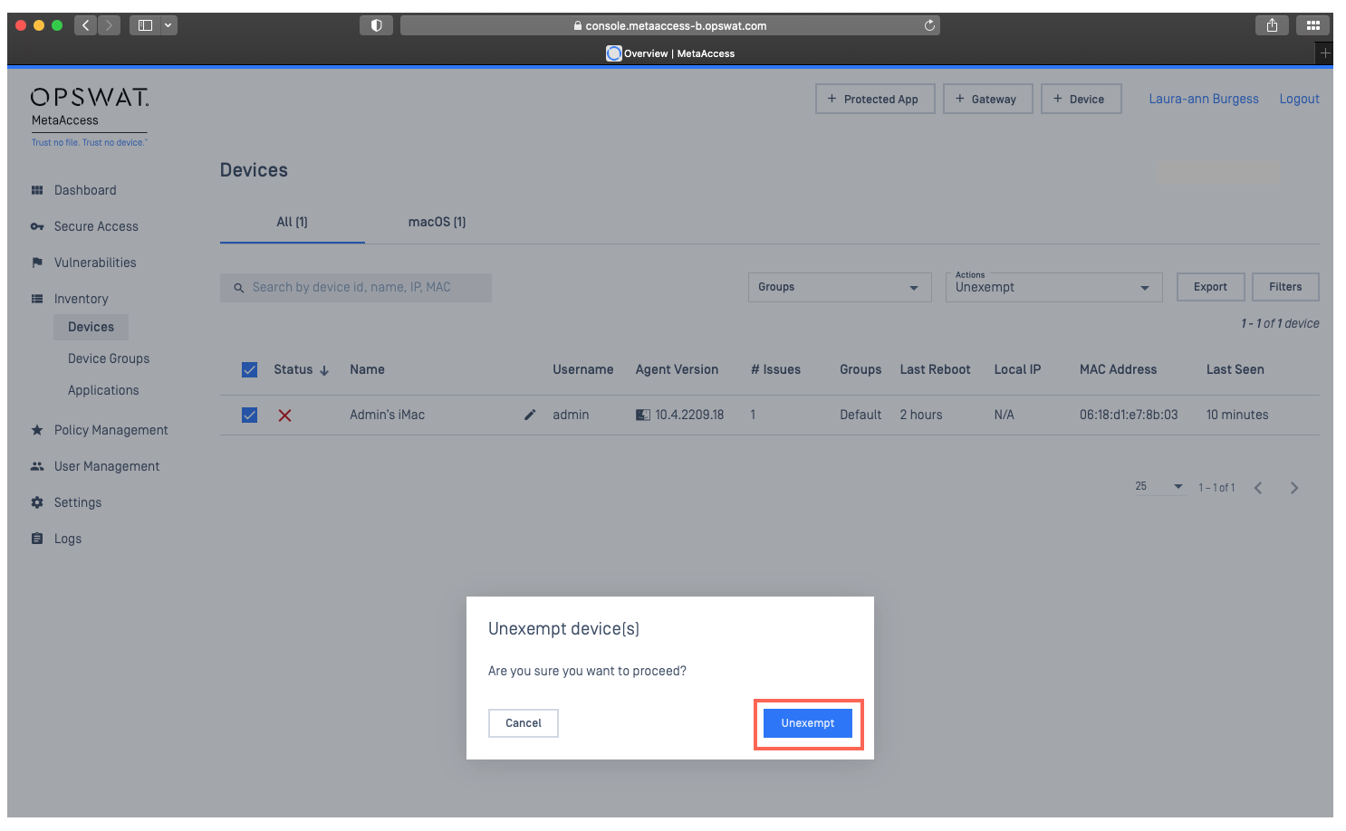Sort by the Username column header

[582, 369]
